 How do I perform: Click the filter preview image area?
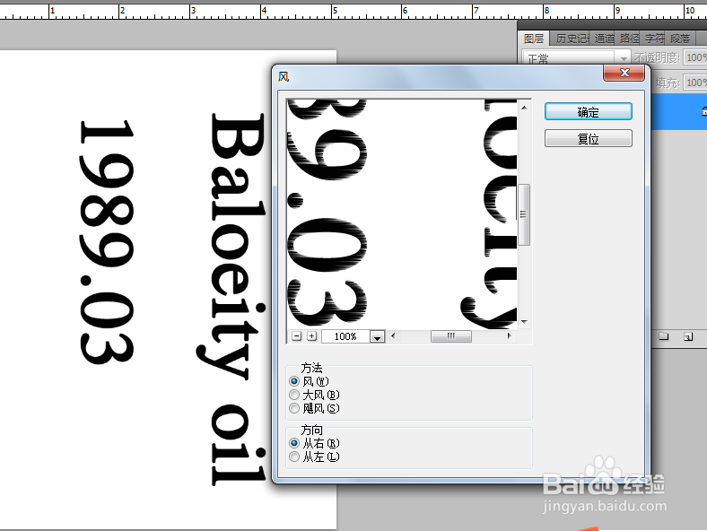[402, 213]
